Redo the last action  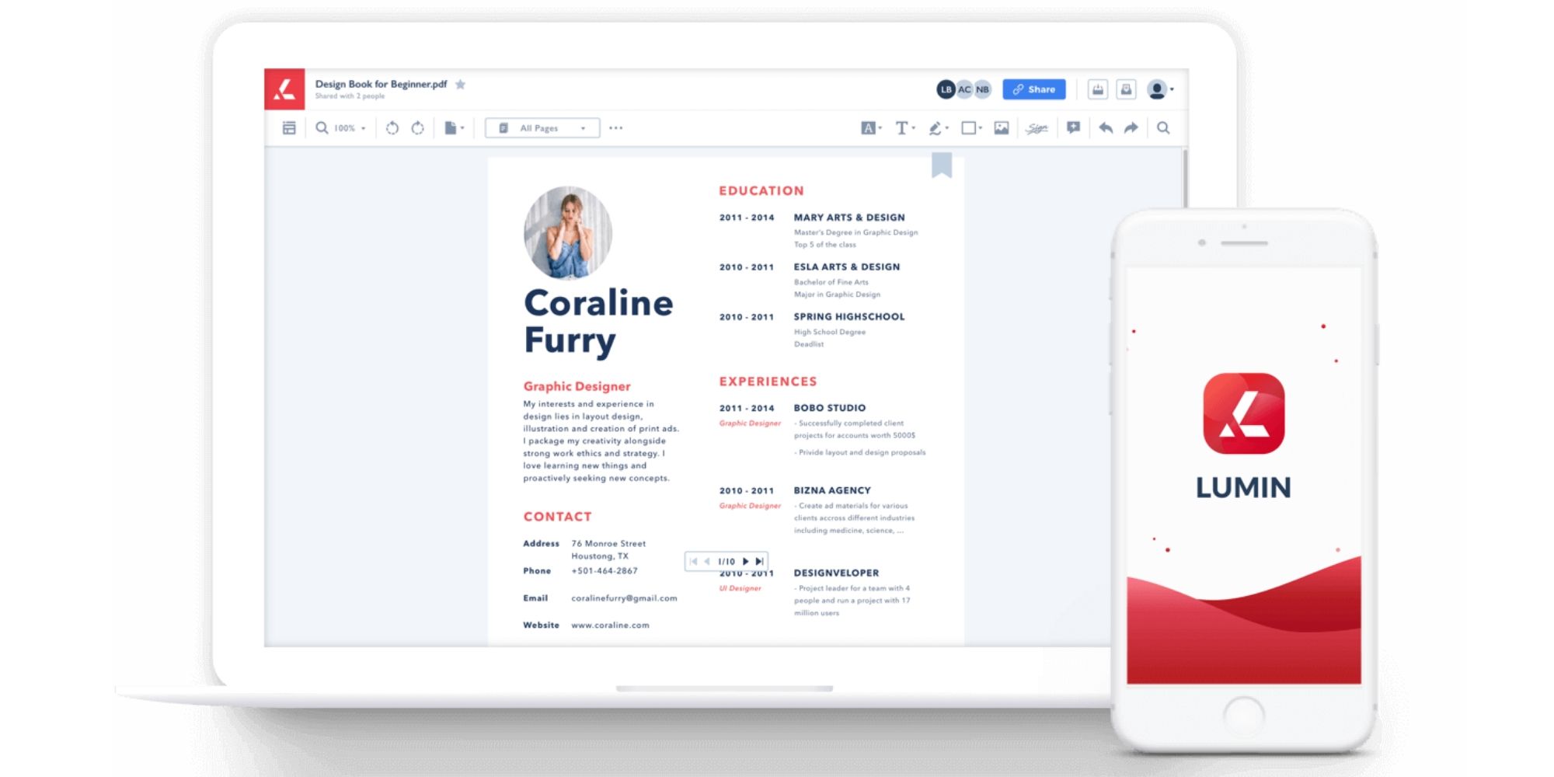click(x=1131, y=128)
